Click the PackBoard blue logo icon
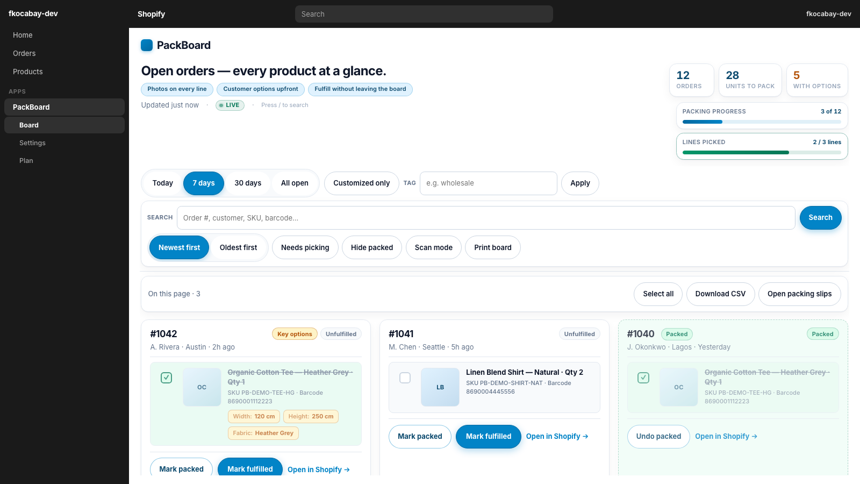Screen dimensions: 860x484 147,45
